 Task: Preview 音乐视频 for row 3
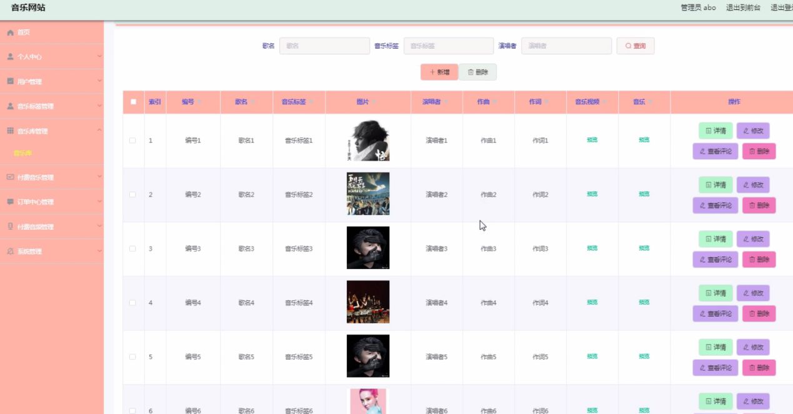click(592, 248)
